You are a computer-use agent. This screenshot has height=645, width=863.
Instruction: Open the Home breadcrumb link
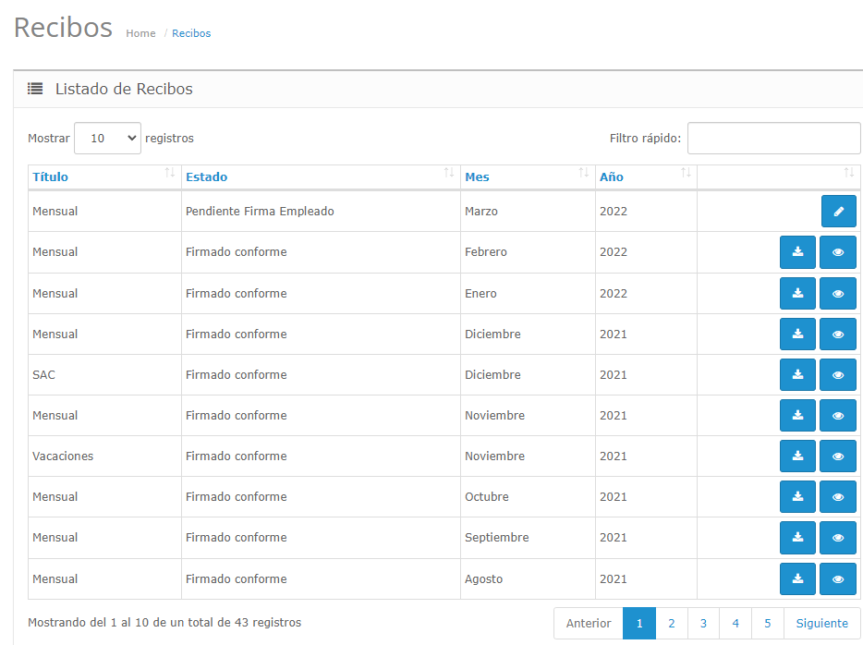140,33
